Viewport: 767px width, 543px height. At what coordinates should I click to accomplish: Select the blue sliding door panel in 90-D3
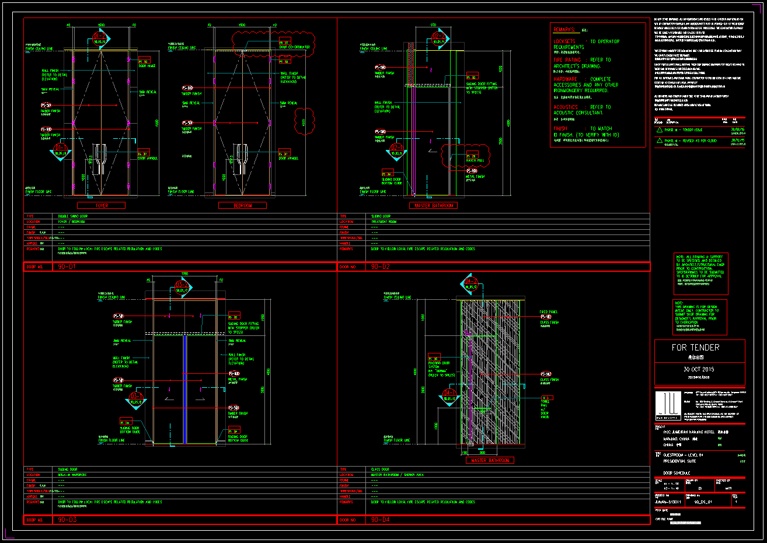184,389
